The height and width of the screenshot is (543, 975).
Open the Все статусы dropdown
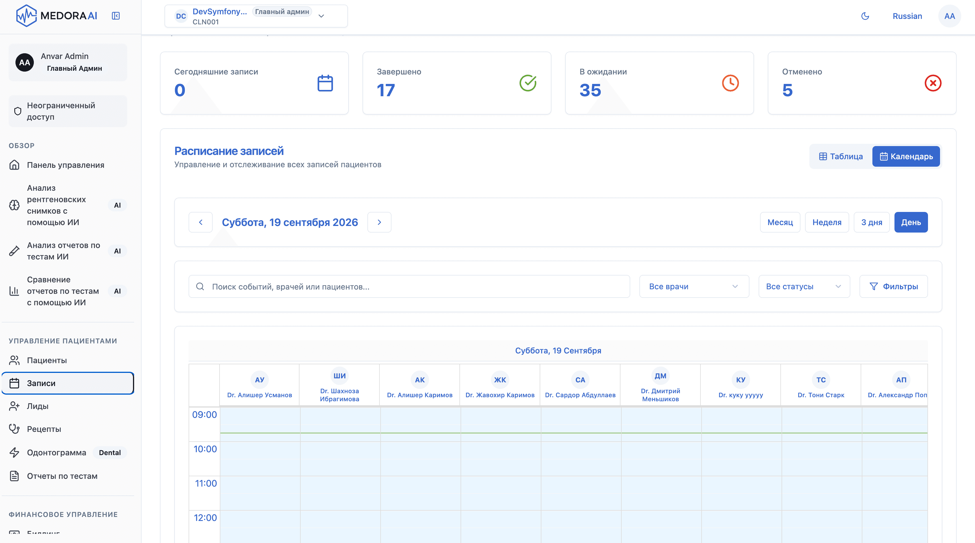804,287
